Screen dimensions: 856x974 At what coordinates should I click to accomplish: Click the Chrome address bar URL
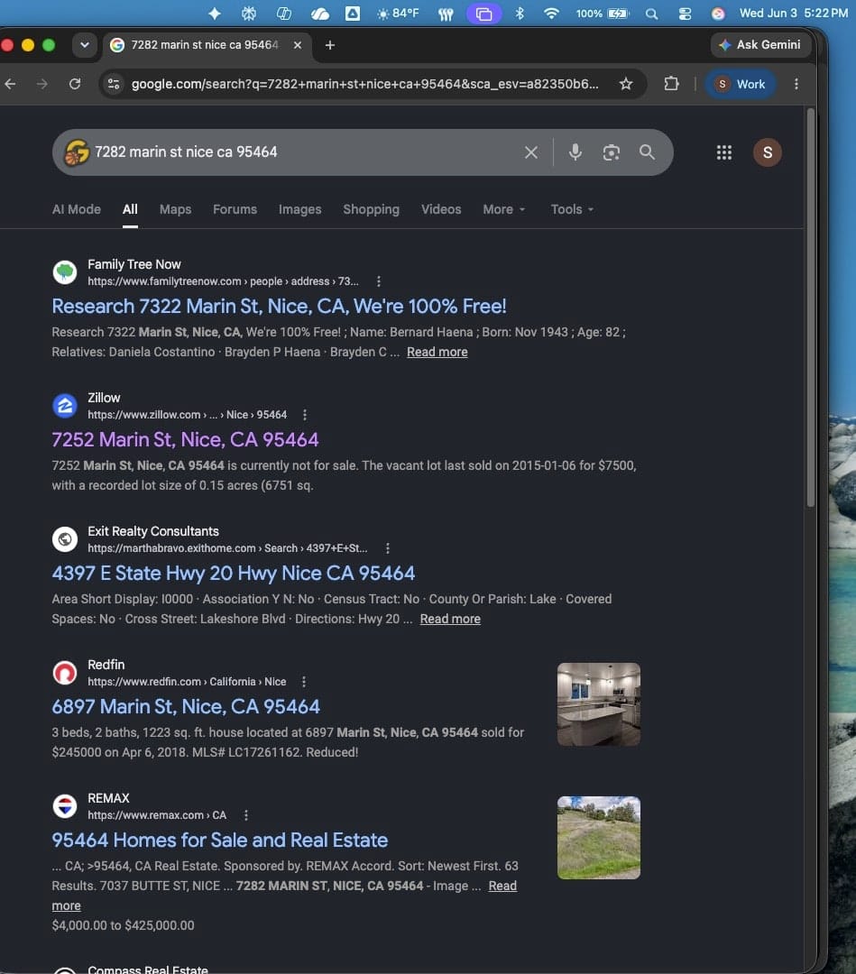(364, 84)
